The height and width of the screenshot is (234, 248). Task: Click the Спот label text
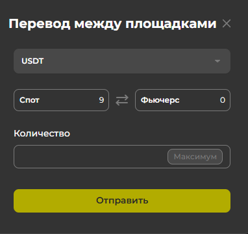(29, 100)
